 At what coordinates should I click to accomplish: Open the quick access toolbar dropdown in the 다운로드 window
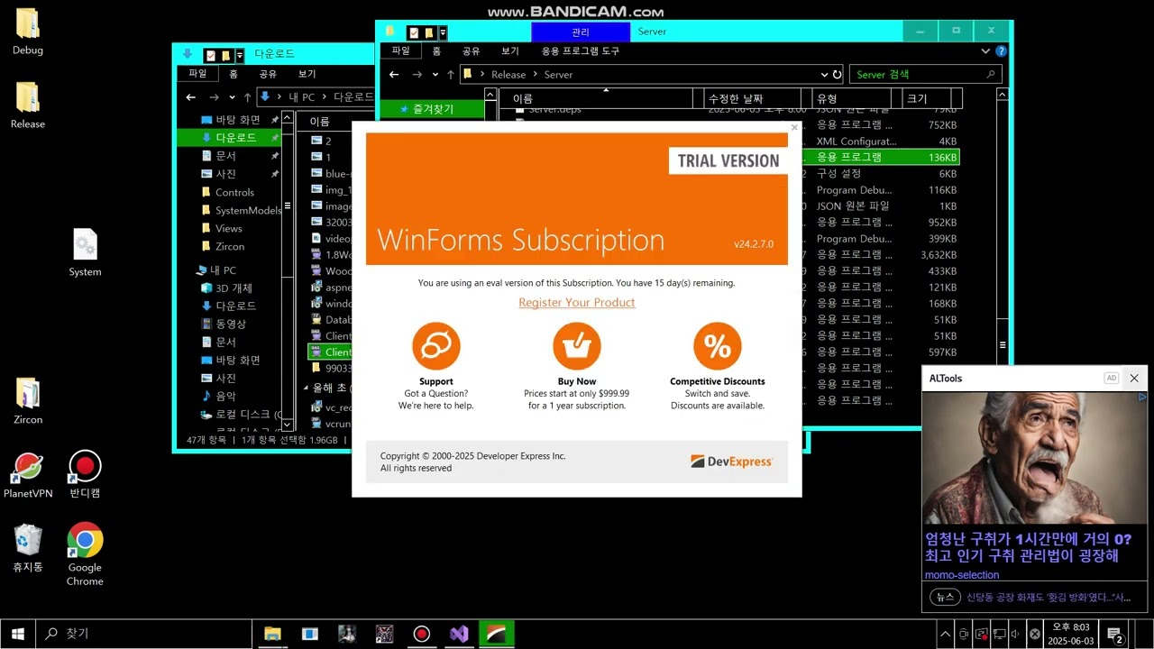tap(240, 55)
